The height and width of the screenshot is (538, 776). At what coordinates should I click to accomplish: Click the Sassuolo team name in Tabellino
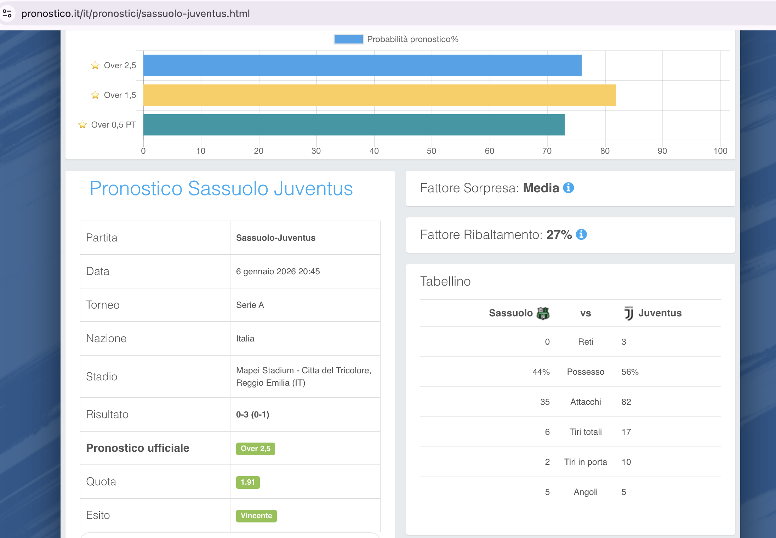(510, 313)
